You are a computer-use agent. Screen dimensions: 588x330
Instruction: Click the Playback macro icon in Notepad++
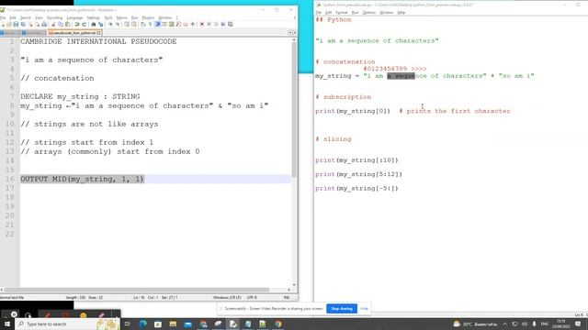pos(216,25)
